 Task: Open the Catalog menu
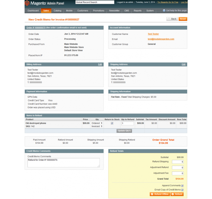tap(58, 11)
